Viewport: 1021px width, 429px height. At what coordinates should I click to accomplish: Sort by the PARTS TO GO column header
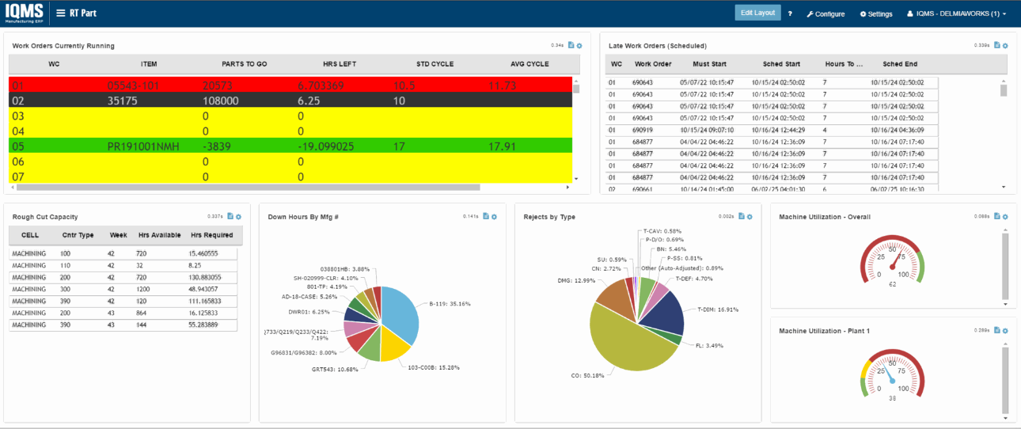pos(245,64)
